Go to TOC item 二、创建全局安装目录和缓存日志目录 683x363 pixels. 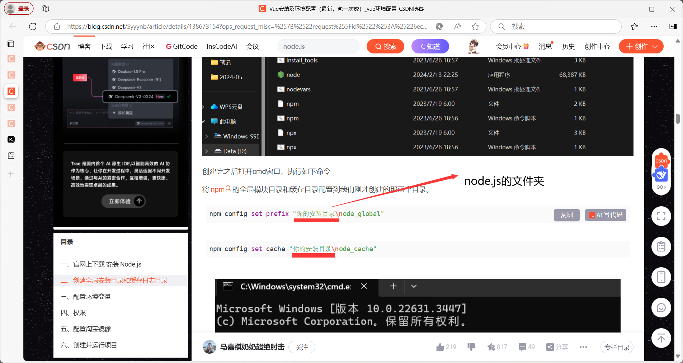click(114, 280)
